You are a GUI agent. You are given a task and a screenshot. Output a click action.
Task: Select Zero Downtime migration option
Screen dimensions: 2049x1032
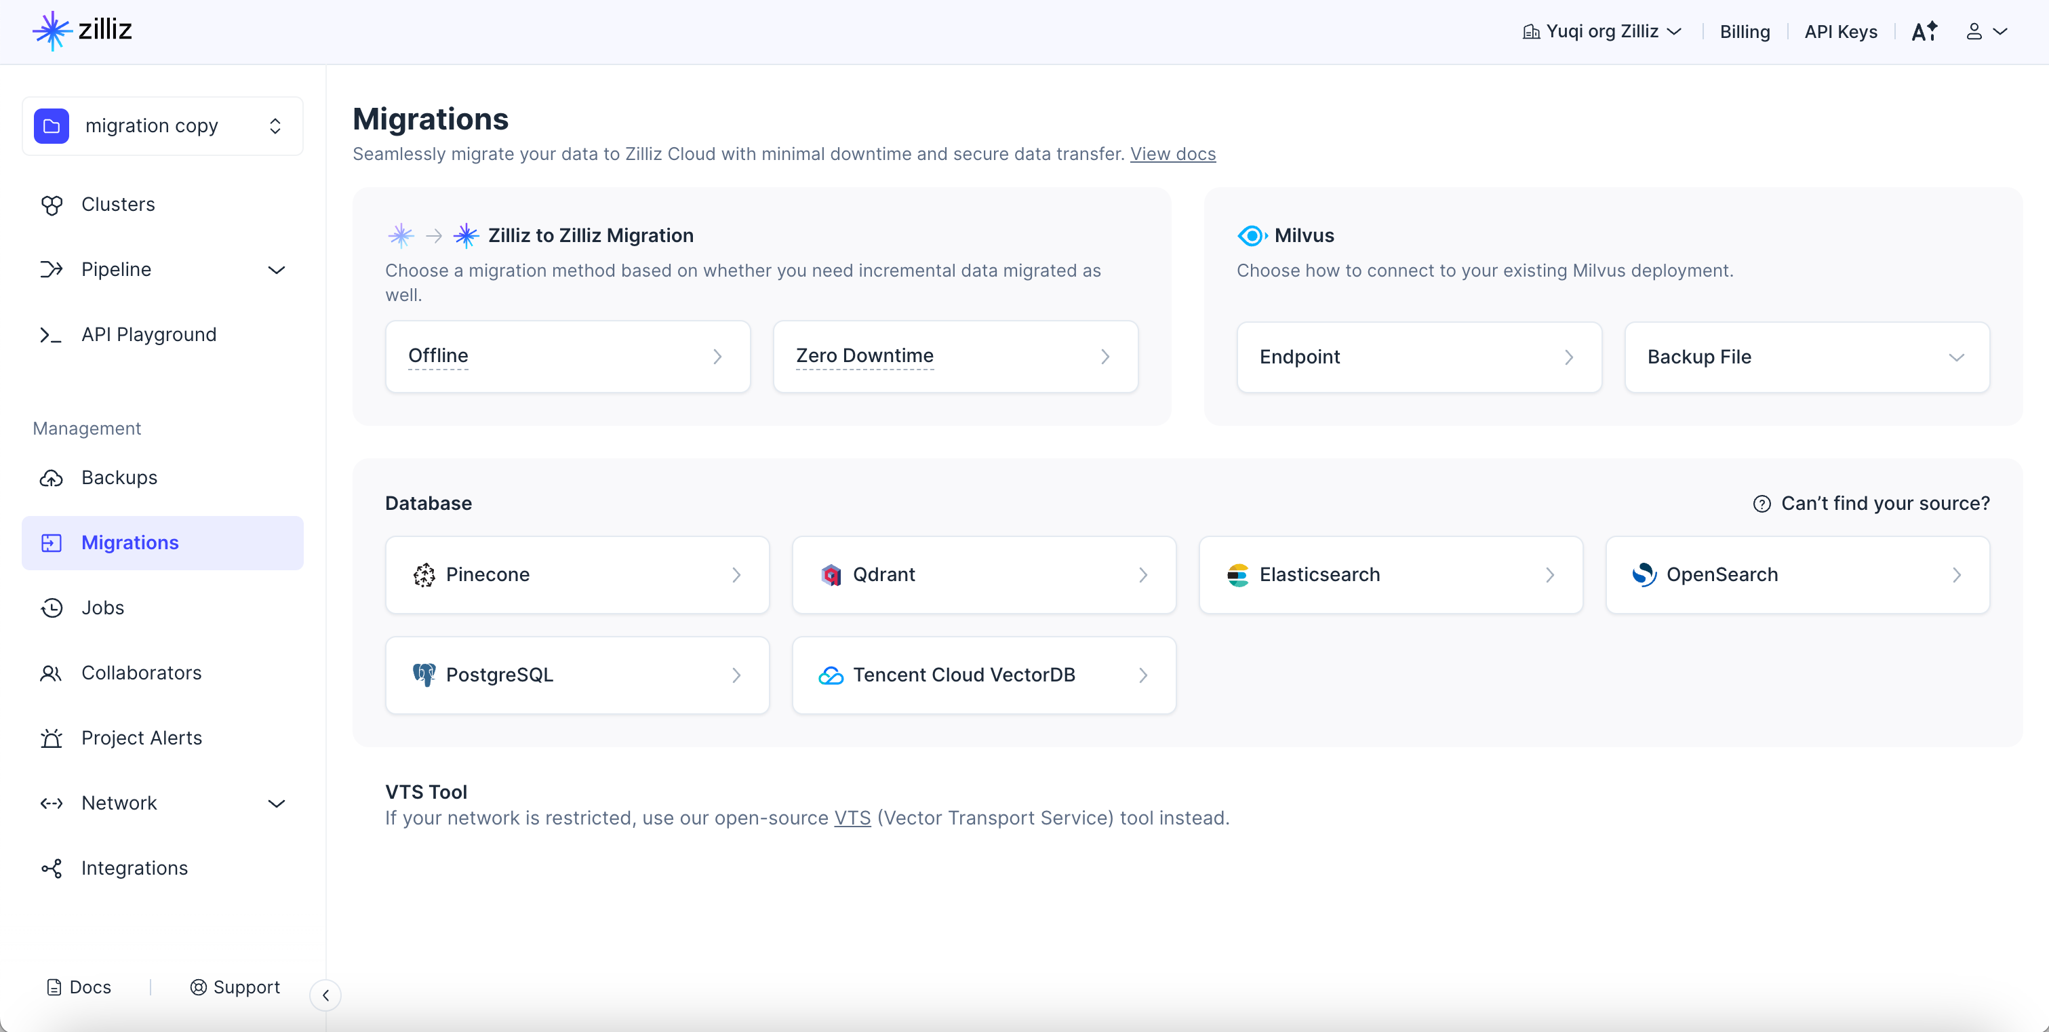(x=955, y=357)
